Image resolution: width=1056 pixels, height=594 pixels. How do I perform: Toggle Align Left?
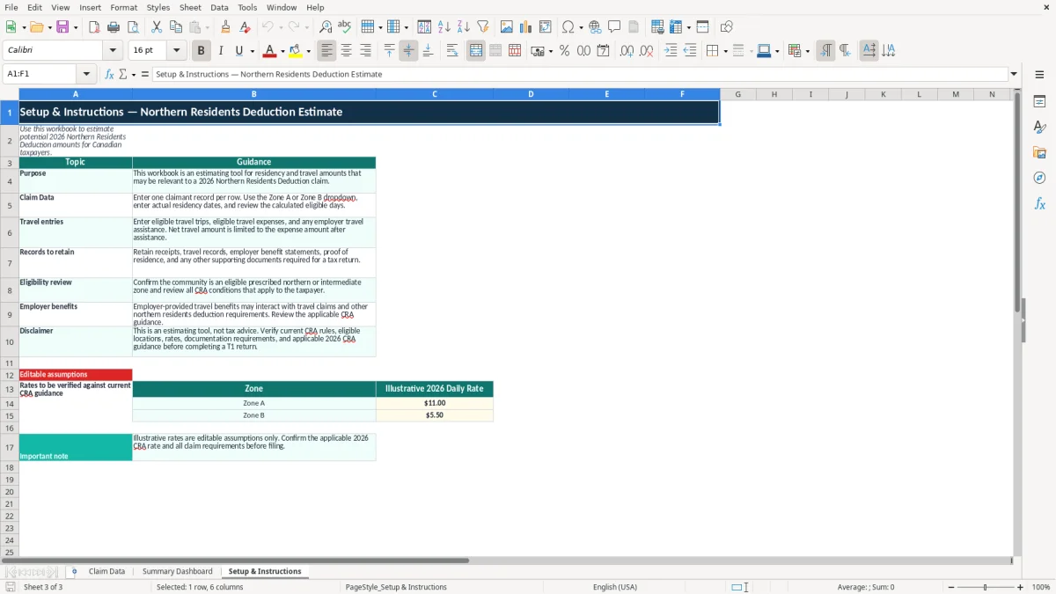click(326, 51)
